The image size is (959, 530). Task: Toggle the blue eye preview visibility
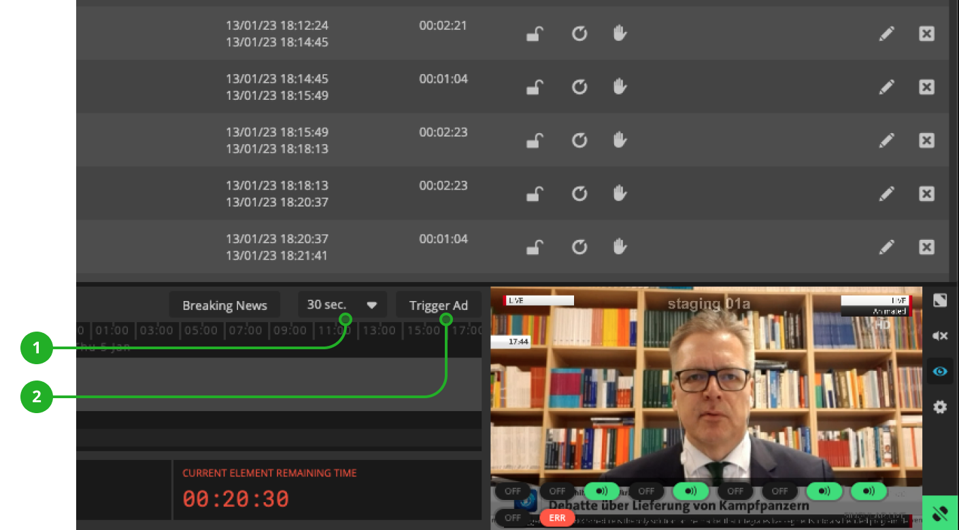[x=940, y=371]
